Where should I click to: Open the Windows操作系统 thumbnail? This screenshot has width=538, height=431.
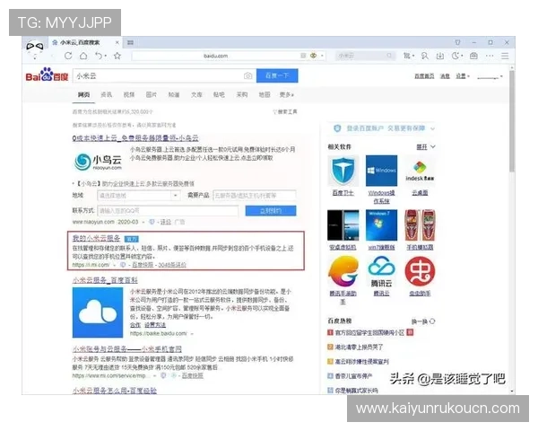click(381, 171)
